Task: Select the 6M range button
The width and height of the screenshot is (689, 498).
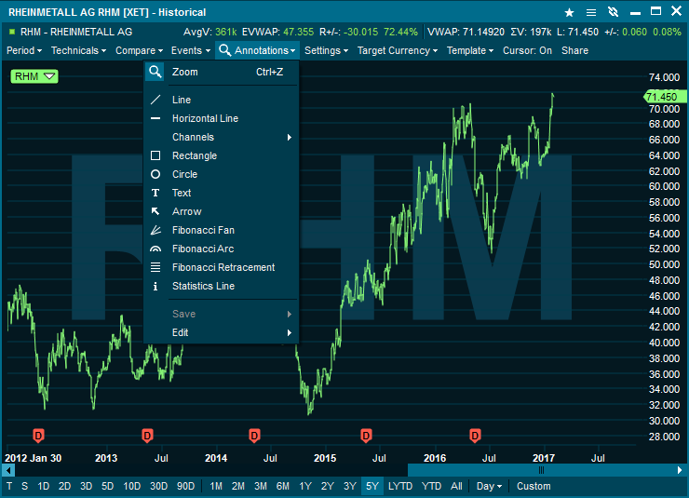Action: (x=283, y=486)
